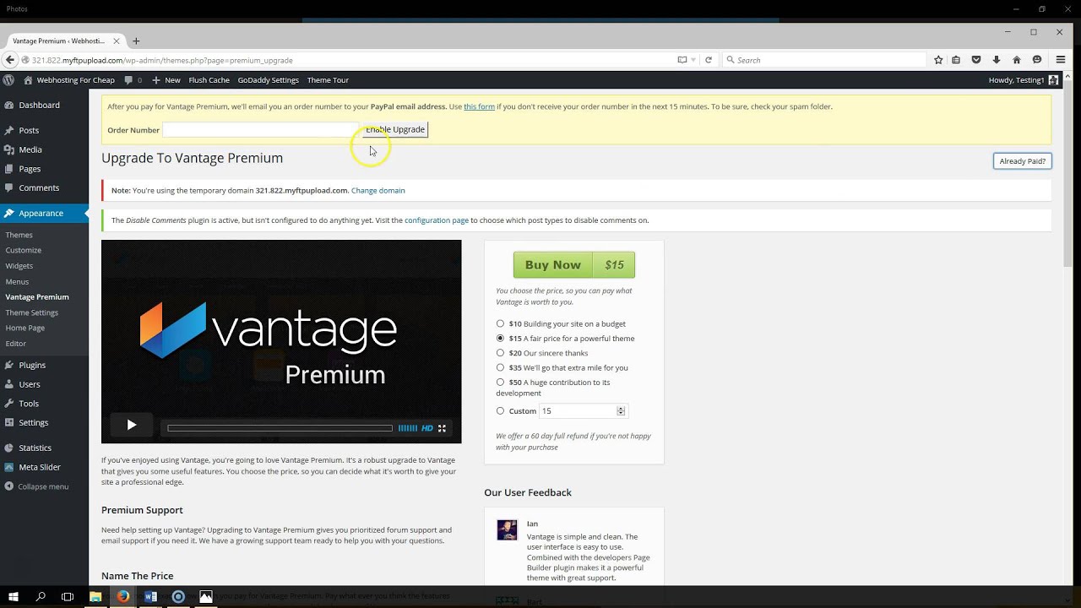Screen dimensions: 1081x608
Task: Open the New content dropdown
Action: coord(166,80)
